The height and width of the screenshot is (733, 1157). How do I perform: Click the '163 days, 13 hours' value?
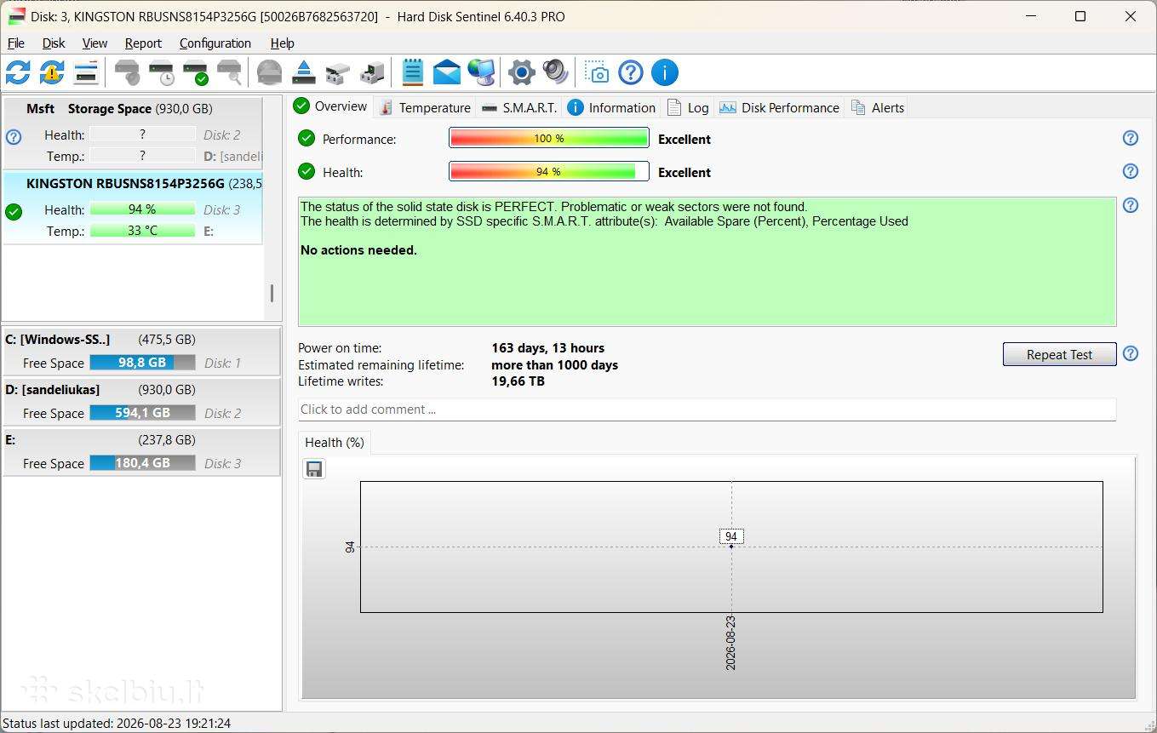pos(548,348)
